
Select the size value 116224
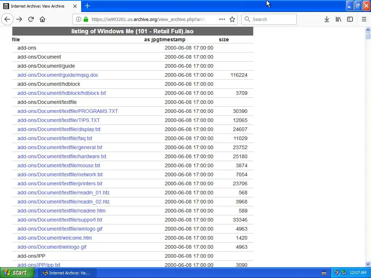coord(239,75)
